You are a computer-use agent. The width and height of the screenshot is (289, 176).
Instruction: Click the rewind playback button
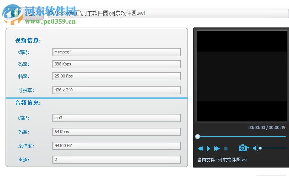(200, 148)
